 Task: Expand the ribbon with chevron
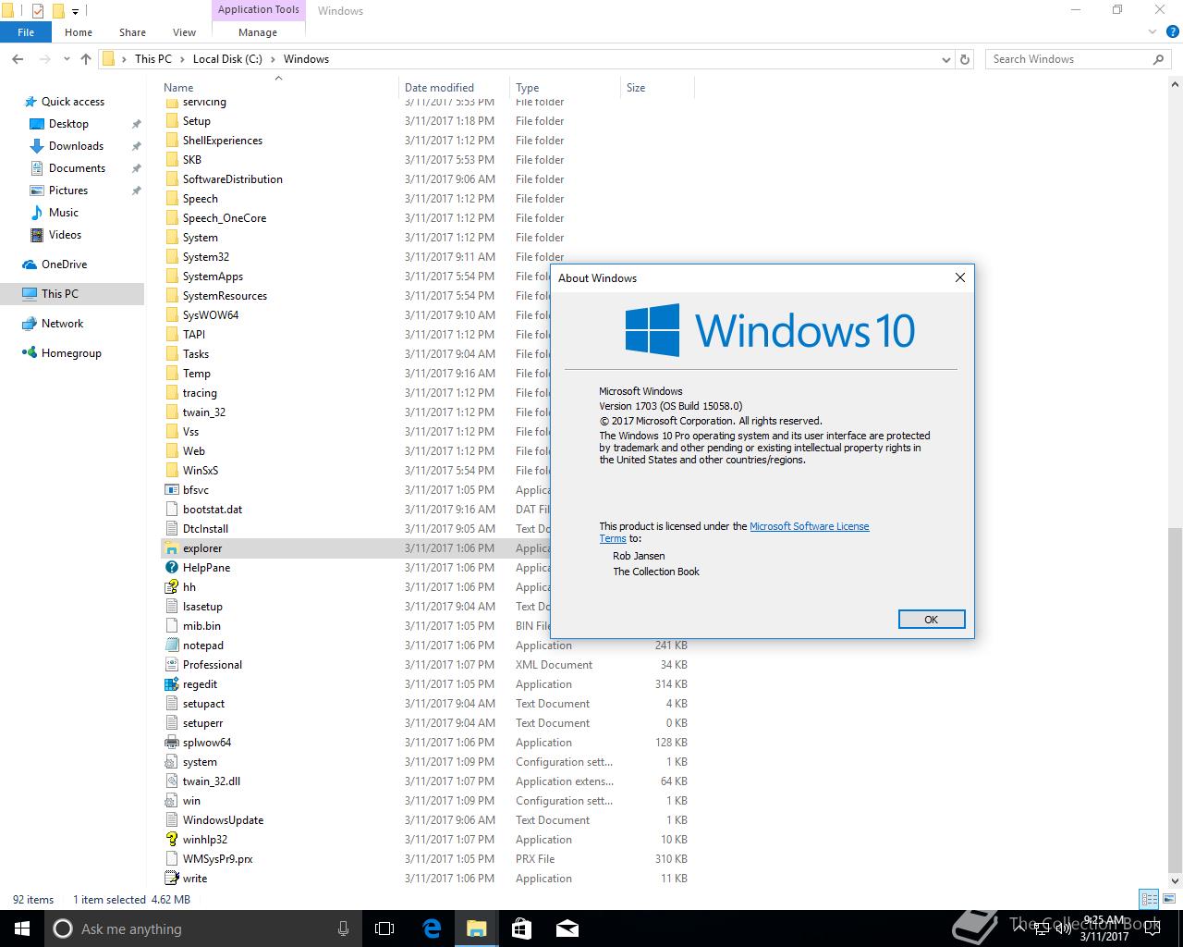coord(1152,32)
